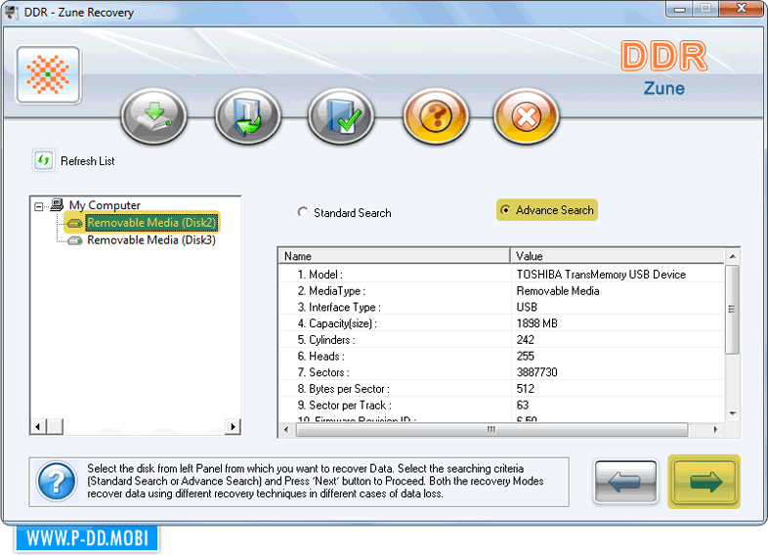Image resolution: width=768 pixels, height=556 pixels.
Task: Click the details list horizontal scrollbar thumb
Action: click(491, 430)
